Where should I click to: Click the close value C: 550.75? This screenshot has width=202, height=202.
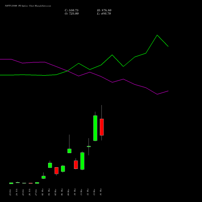[x=72, y=11]
